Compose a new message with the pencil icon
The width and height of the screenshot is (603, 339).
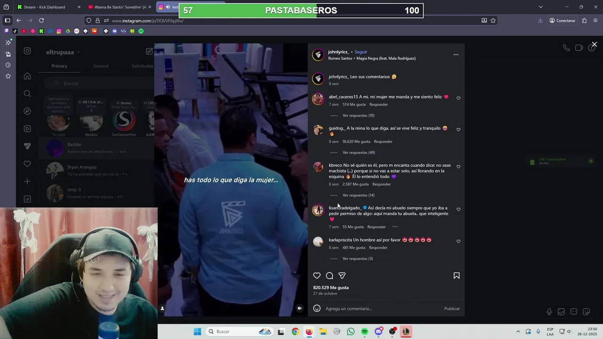[149, 51]
